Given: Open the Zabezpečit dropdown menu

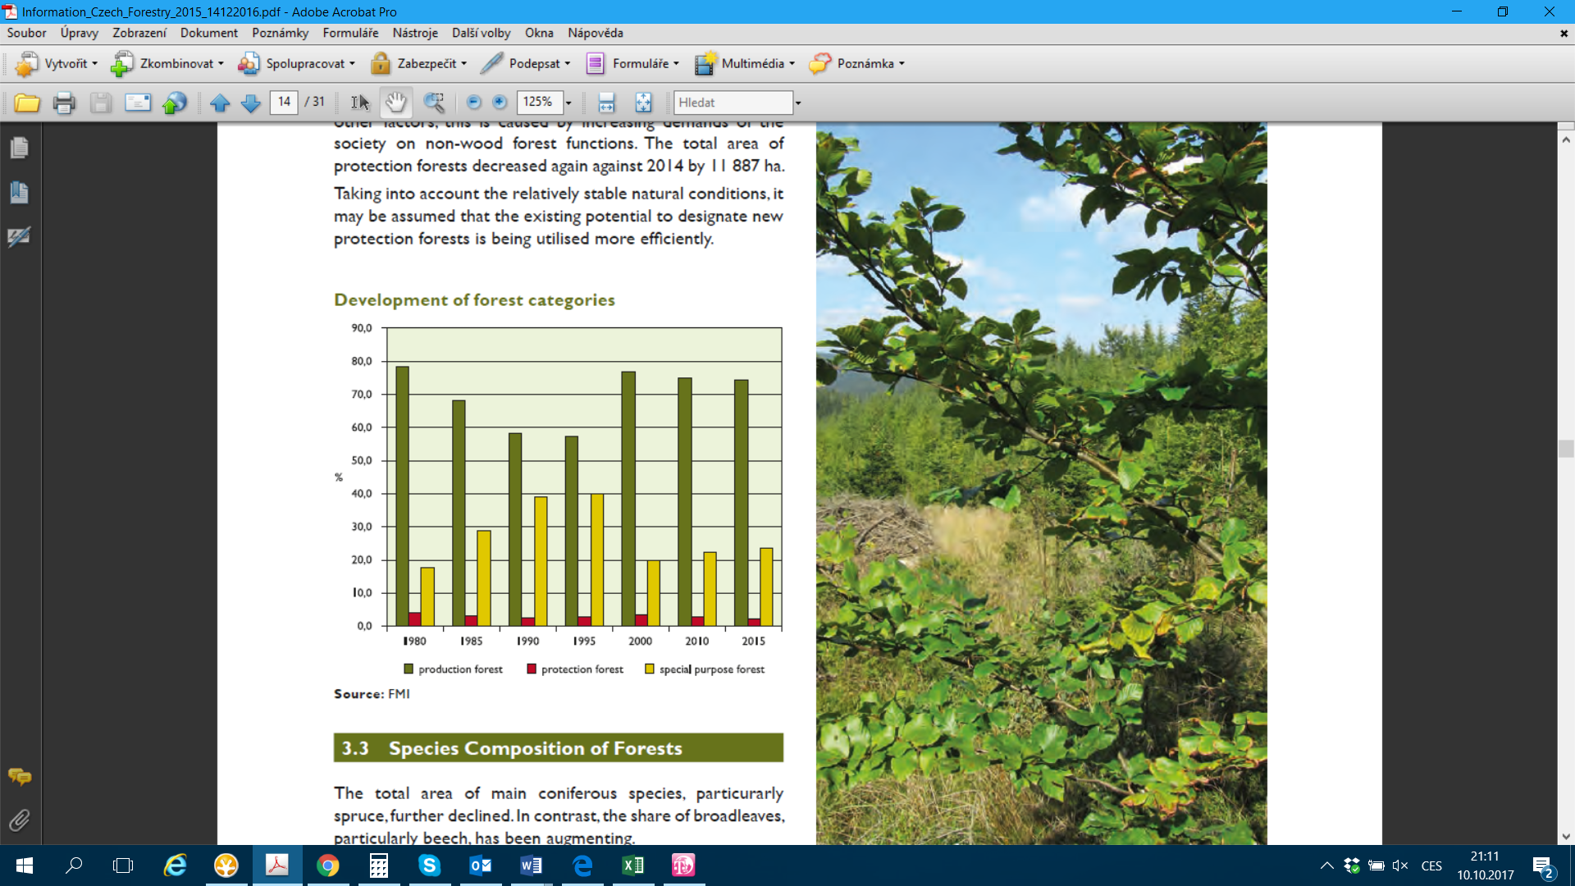Looking at the screenshot, I should pyautogui.click(x=419, y=63).
